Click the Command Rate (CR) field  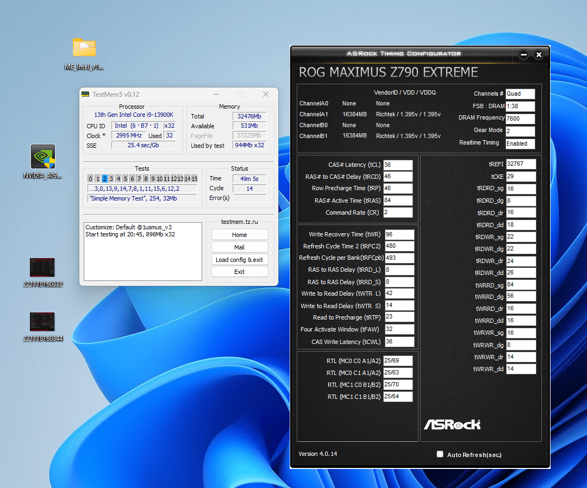point(398,212)
